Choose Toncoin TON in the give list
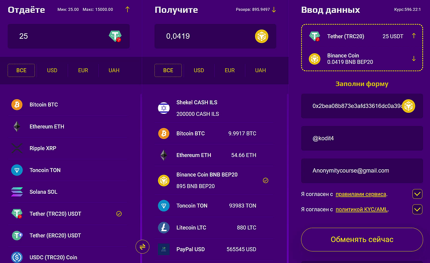 [69, 170]
